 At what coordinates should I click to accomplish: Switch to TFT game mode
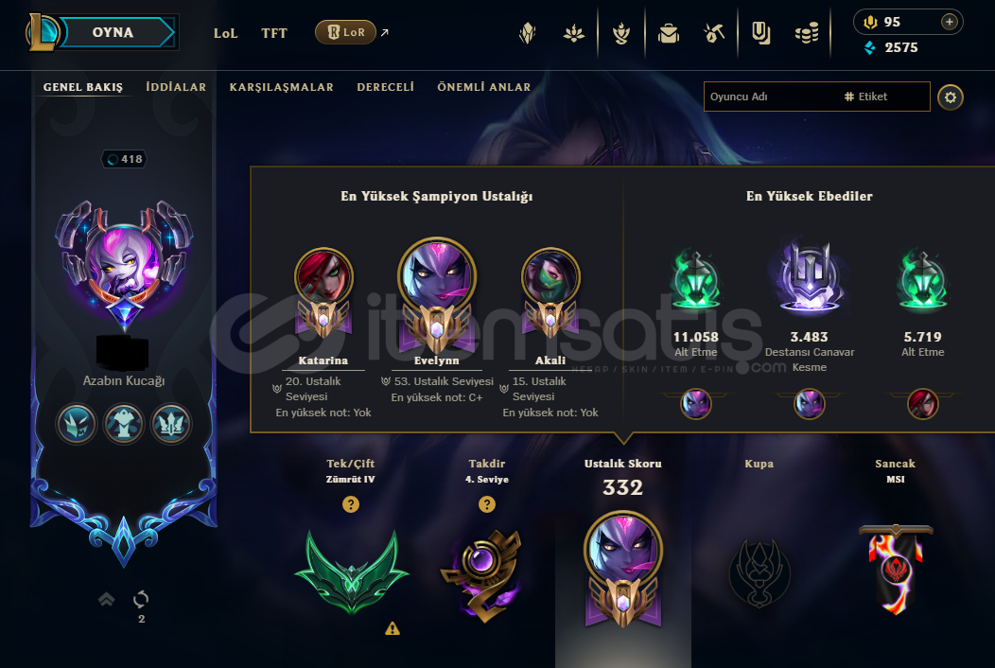pos(274,33)
